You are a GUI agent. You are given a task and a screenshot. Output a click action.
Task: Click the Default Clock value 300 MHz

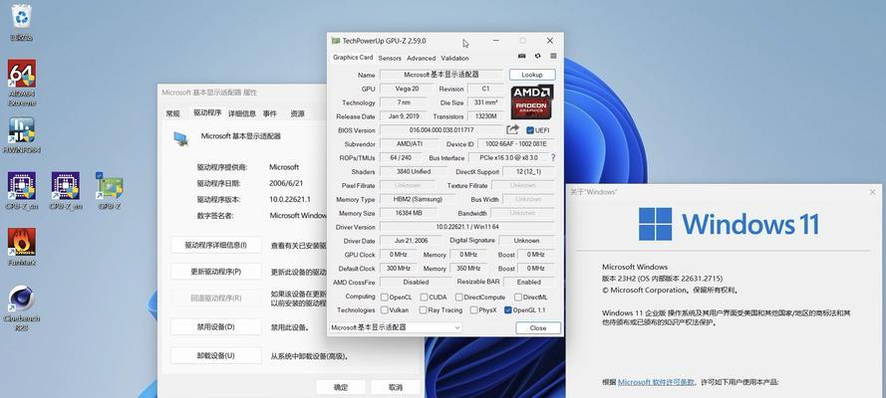click(x=399, y=269)
